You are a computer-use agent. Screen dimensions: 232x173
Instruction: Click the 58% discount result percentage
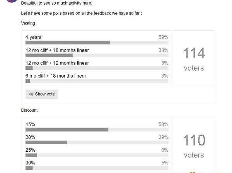coord(163,124)
